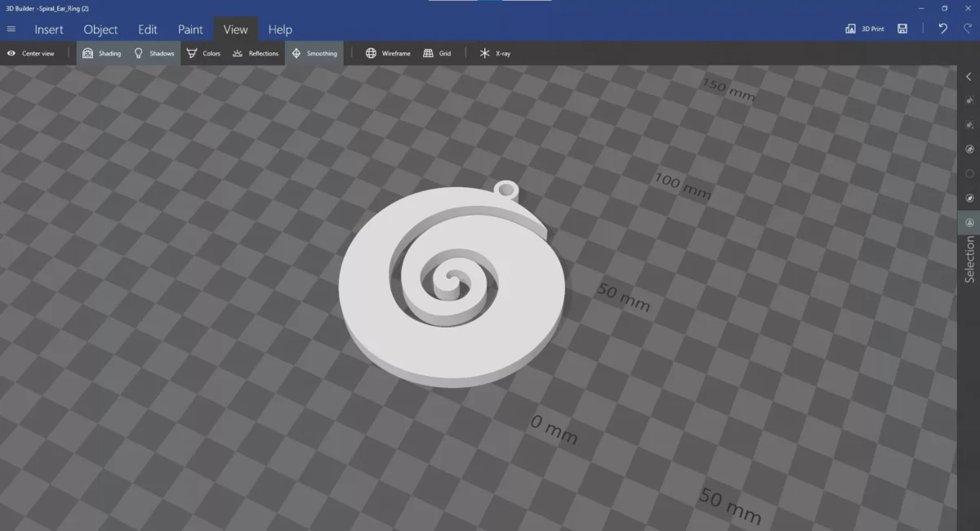980x531 pixels.
Task: Restore down the 3D Builder window
Action: click(945, 7)
